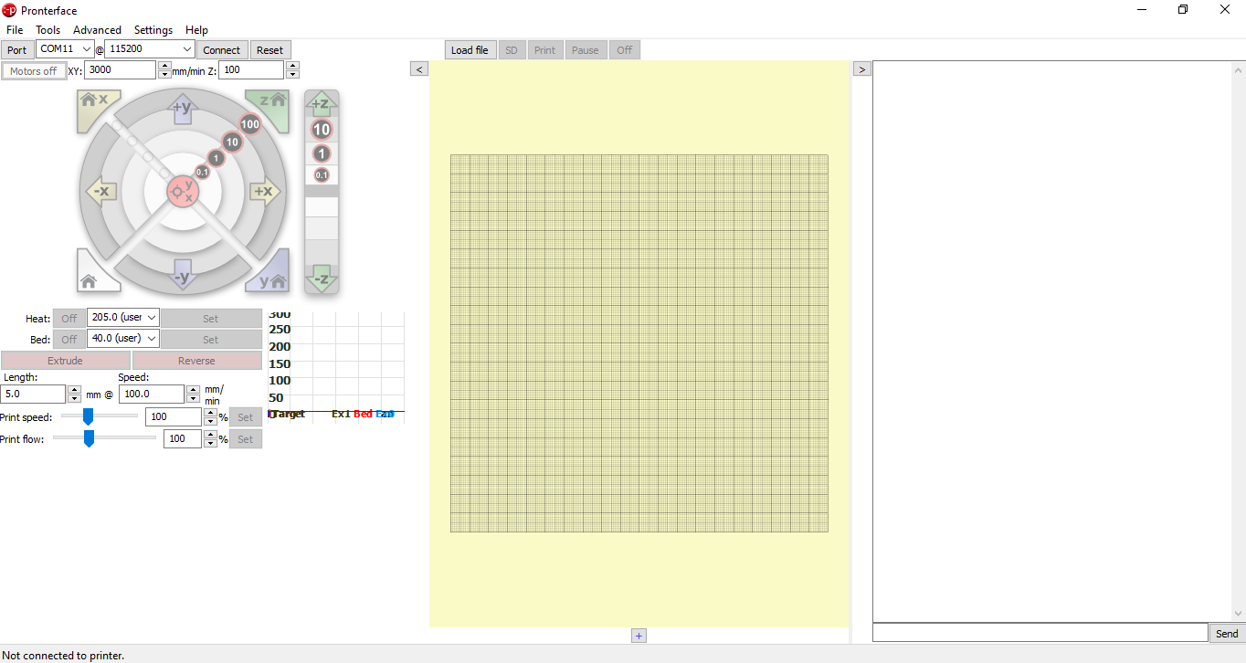This screenshot has height=663, width=1246.
Task: Click the print bed grid preview
Action: coord(639,343)
